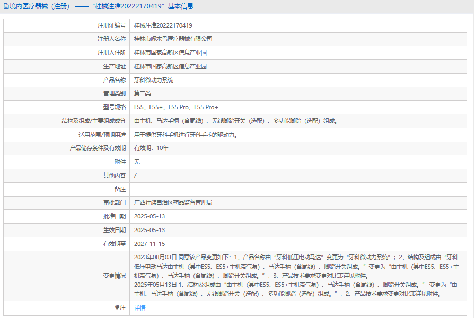Click the 附件 value 无

[137, 162]
